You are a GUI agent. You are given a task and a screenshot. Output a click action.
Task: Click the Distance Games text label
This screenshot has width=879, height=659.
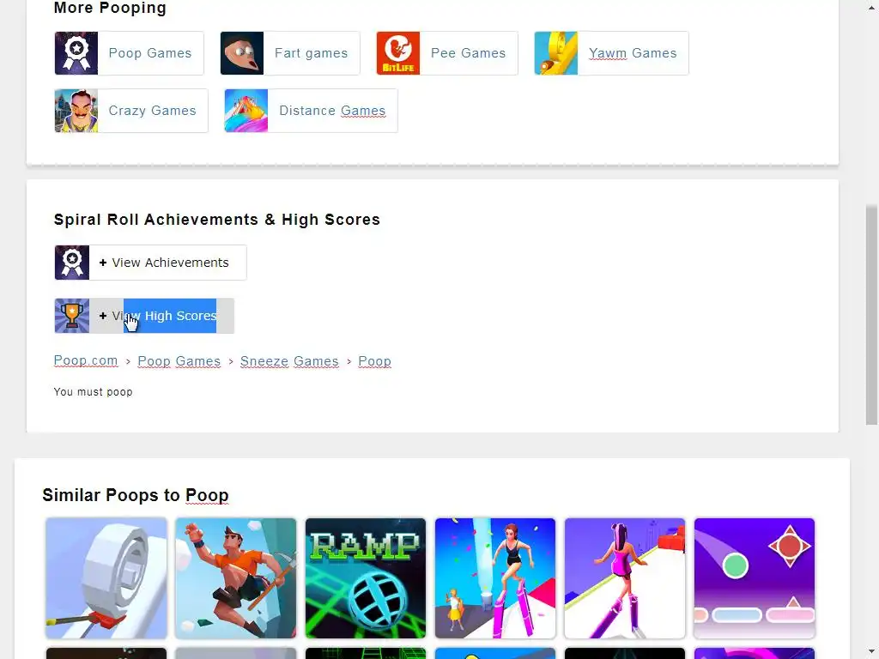pyautogui.click(x=332, y=111)
